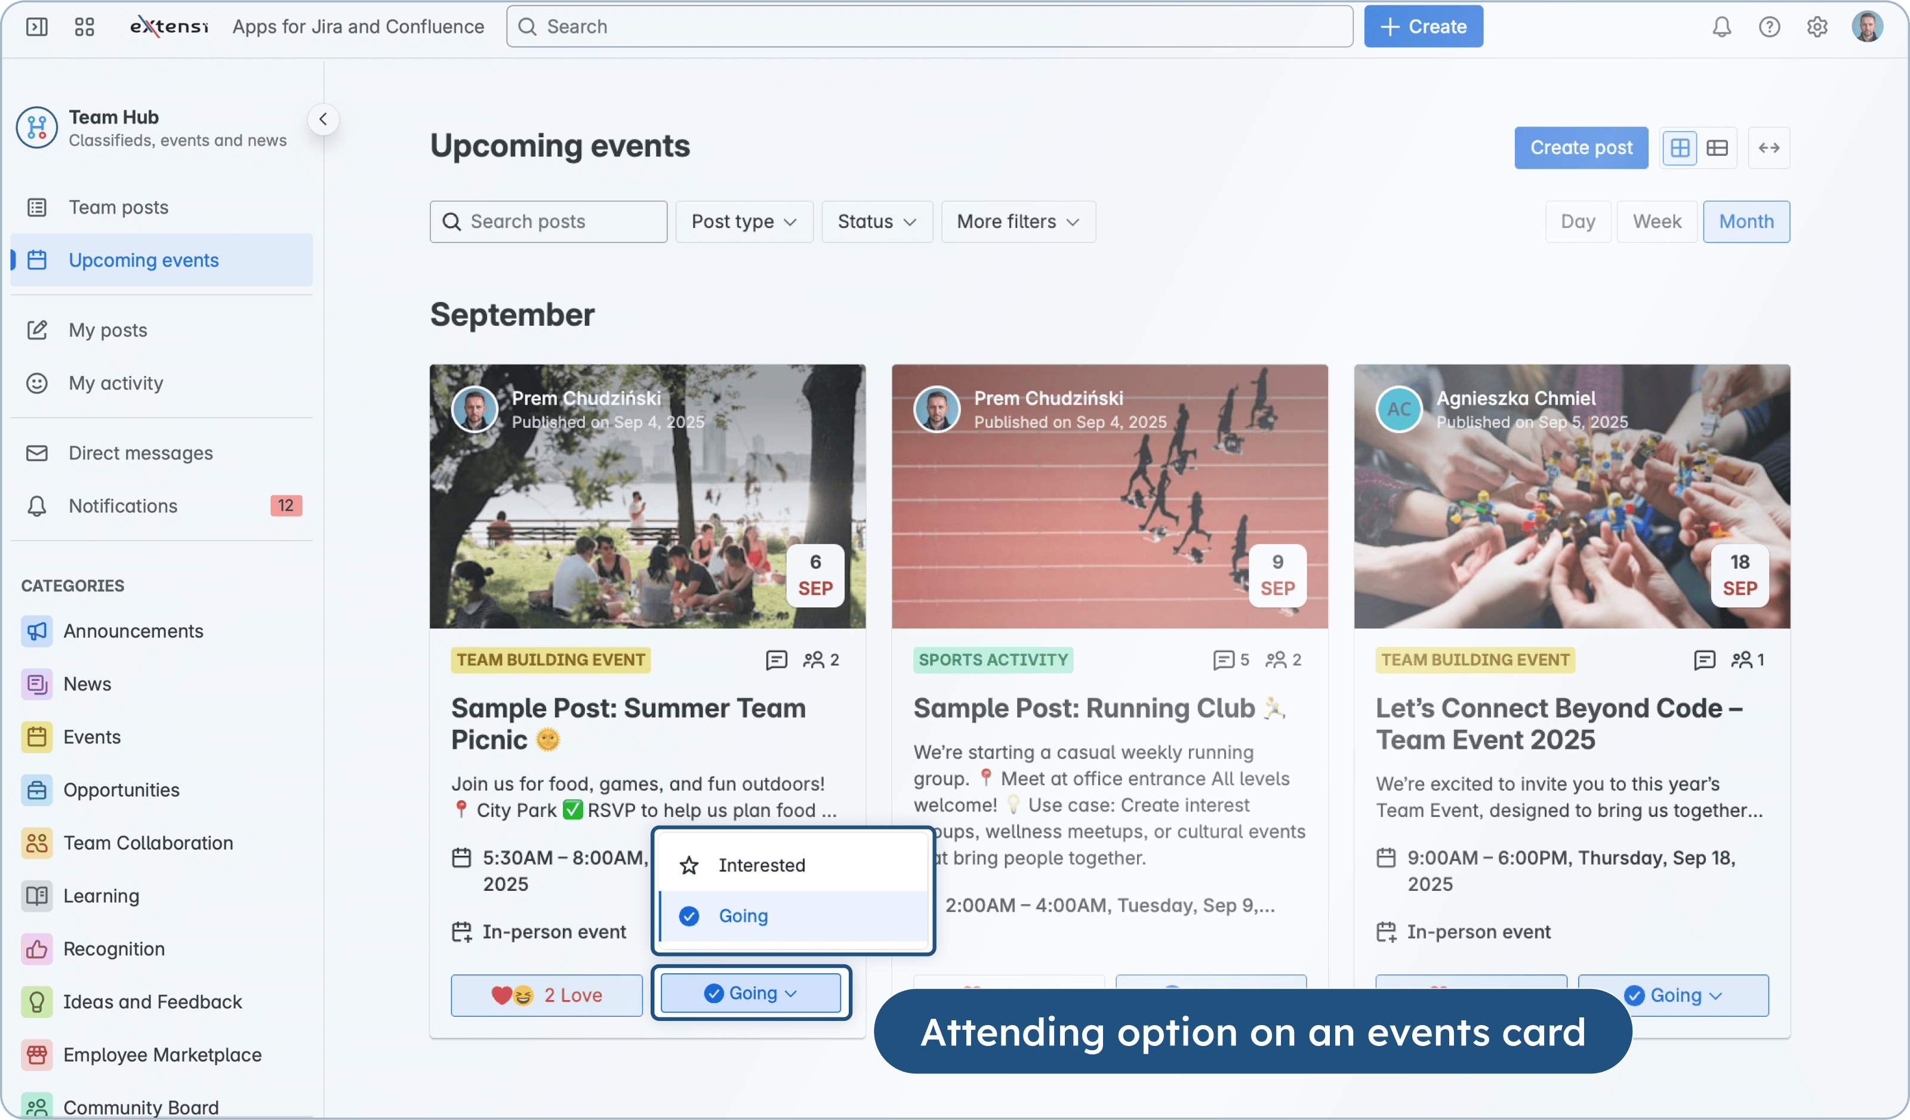Screen dimensions: 1910x1120
Task: Click the expand width arrows icon
Action: (1769, 148)
